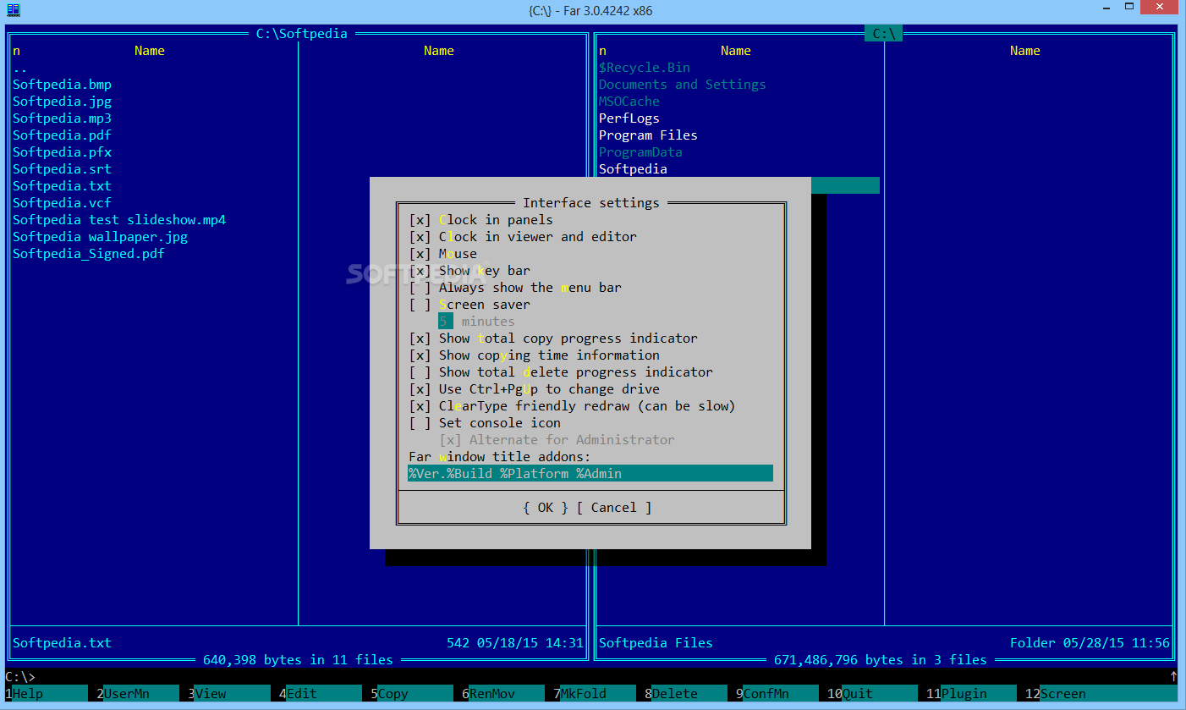Click the C:\> command line prompt
Viewport: 1186px width, 710px height.
click(x=20, y=677)
